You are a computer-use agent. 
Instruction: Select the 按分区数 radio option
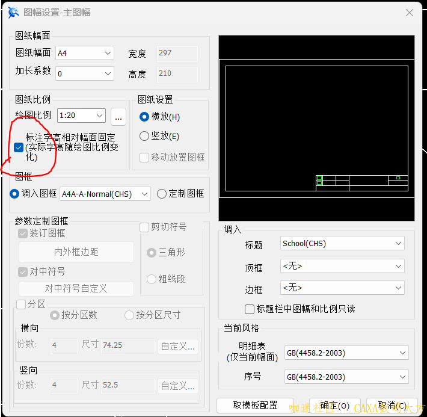(x=55, y=315)
